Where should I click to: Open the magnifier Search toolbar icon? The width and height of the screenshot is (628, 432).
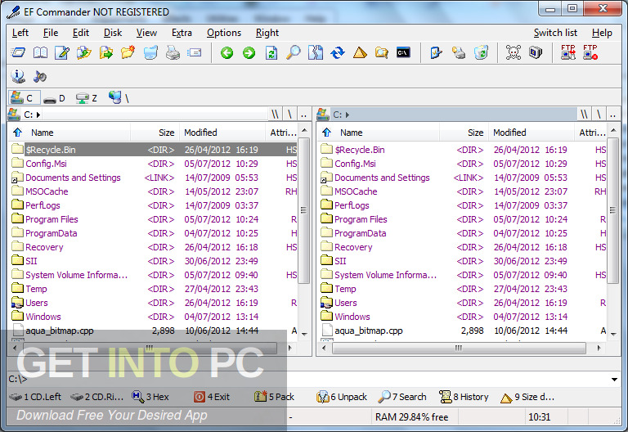click(294, 52)
